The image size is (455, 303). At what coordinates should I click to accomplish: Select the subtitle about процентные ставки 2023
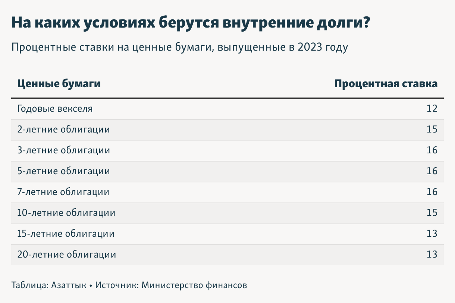point(180,48)
